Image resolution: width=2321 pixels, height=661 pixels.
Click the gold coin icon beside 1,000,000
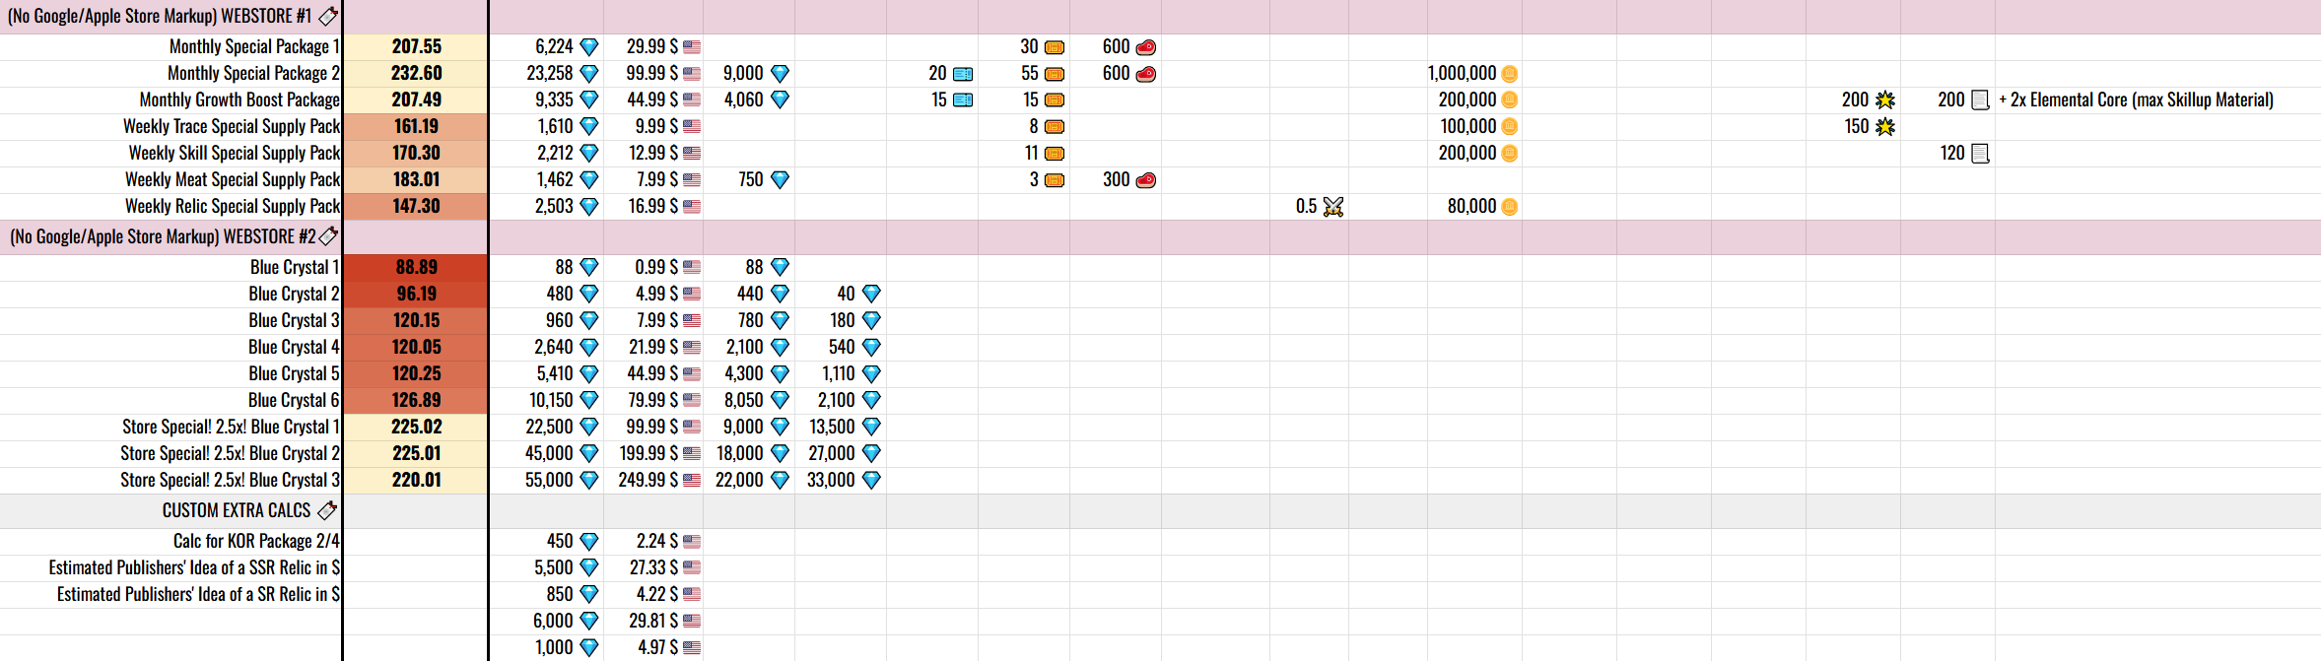pyautogui.click(x=1509, y=74)
